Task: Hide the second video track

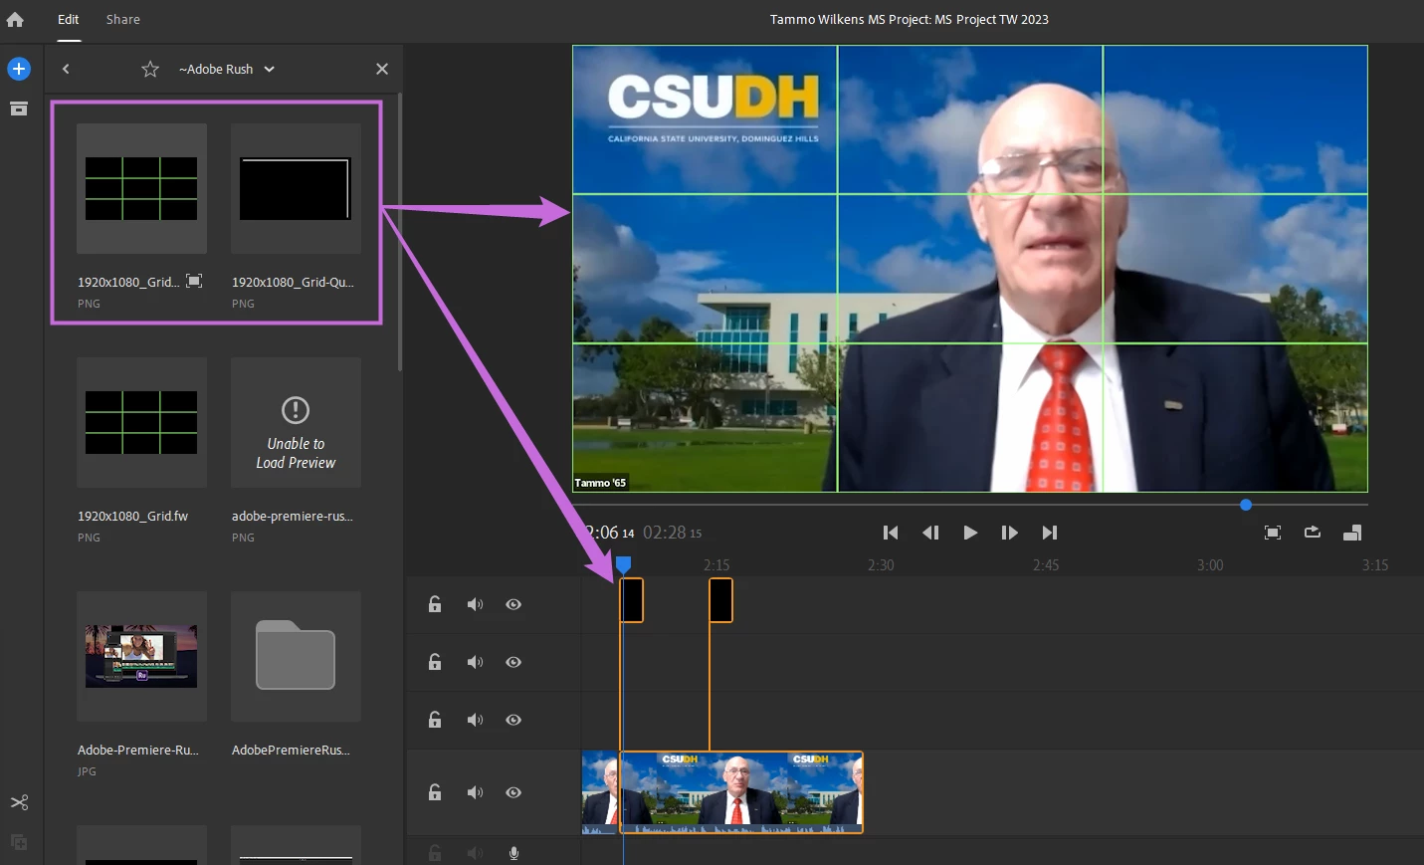Action: pyautogui.click(x=513, y=662)
